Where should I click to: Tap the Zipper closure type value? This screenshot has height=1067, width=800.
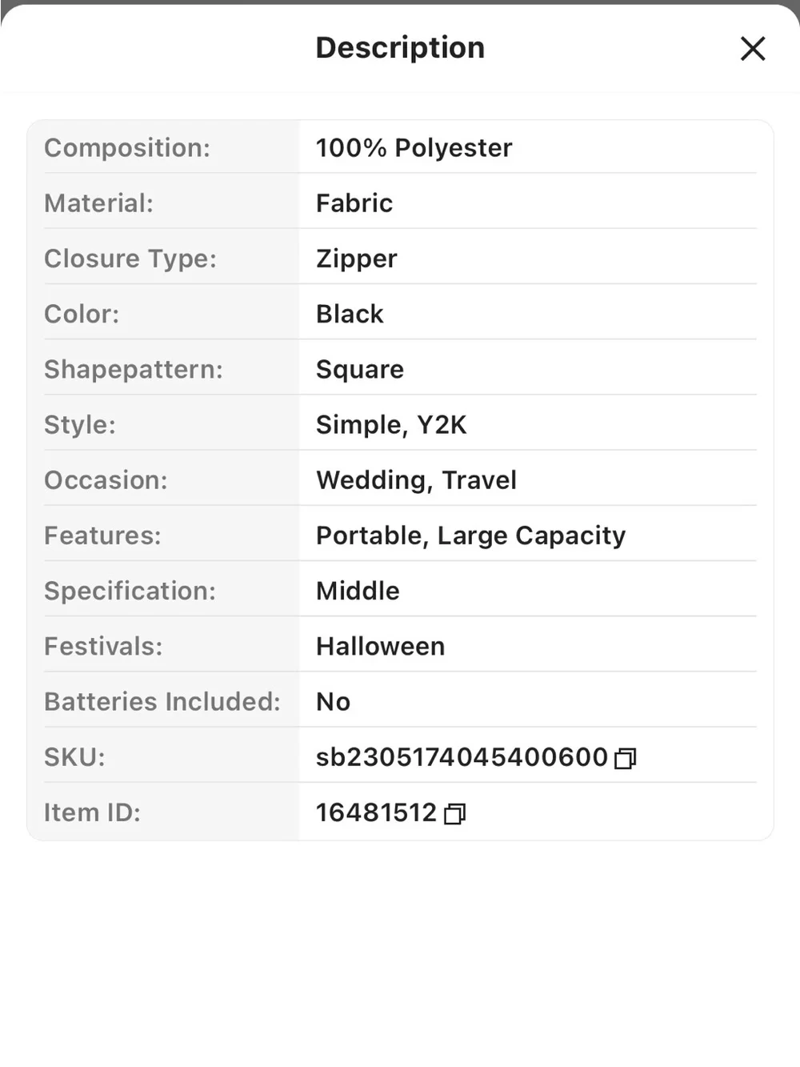[x=356, y=259]
